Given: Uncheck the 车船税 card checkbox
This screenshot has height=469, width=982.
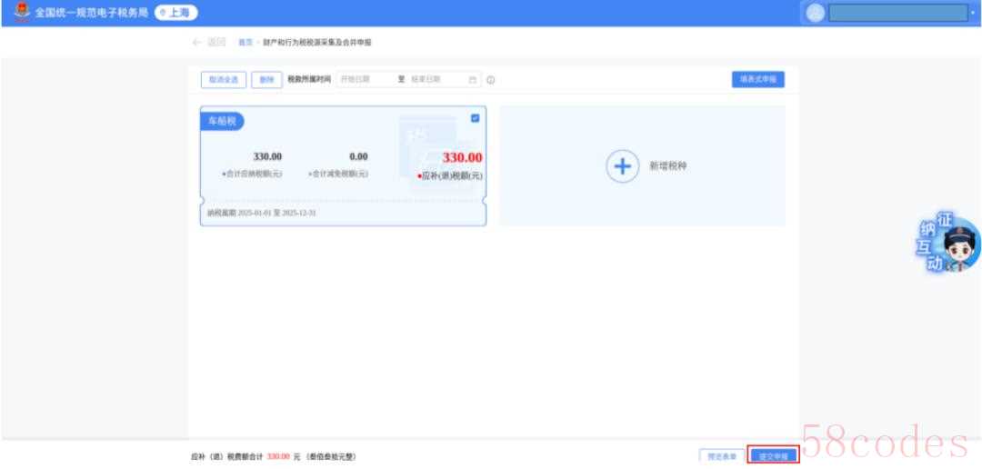Looking at the screenshot, I should pyautogui.click(x=476, y=118).
